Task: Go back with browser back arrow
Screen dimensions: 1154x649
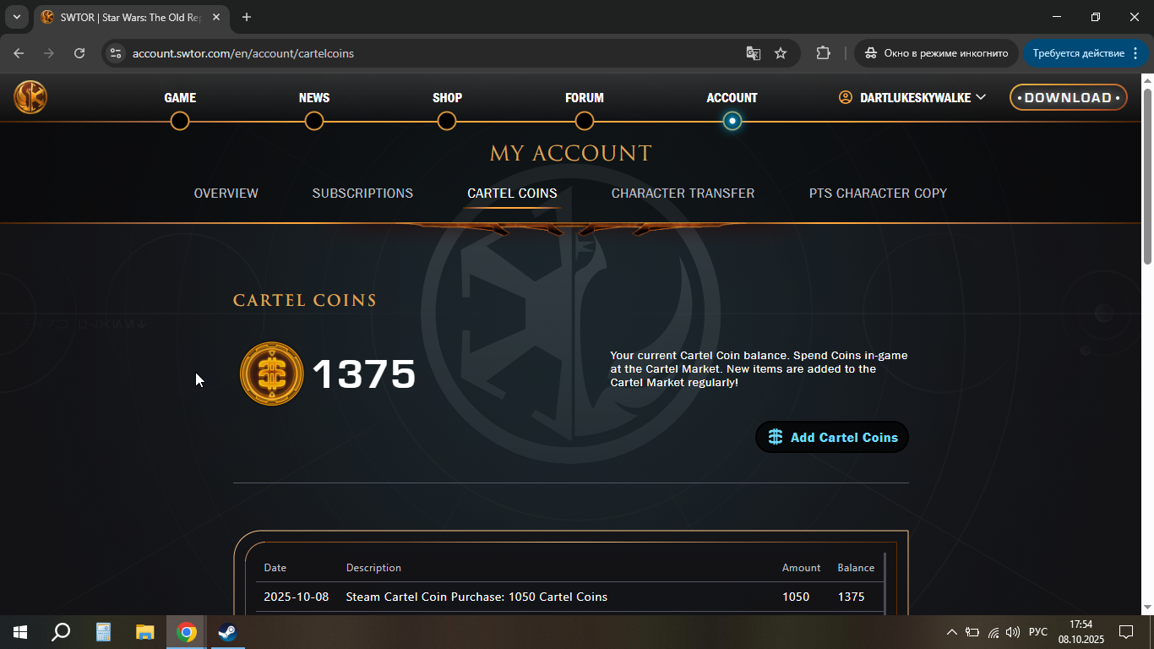Action: (x=19, y=53)
